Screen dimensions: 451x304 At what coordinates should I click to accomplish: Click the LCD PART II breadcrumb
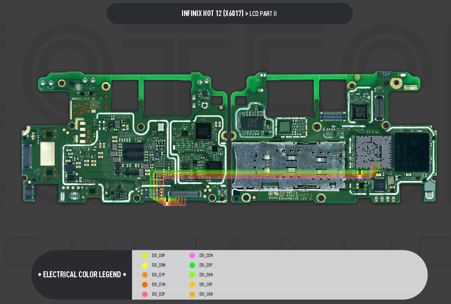tap(263, 14)
